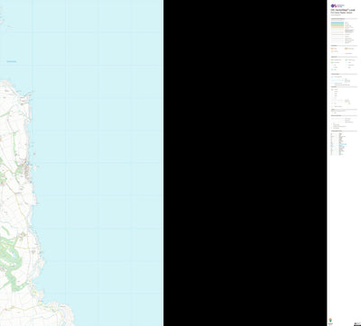Click the blue sea name label on the map
The height and width of the screenshot is (326, 361).
[12, 61]
